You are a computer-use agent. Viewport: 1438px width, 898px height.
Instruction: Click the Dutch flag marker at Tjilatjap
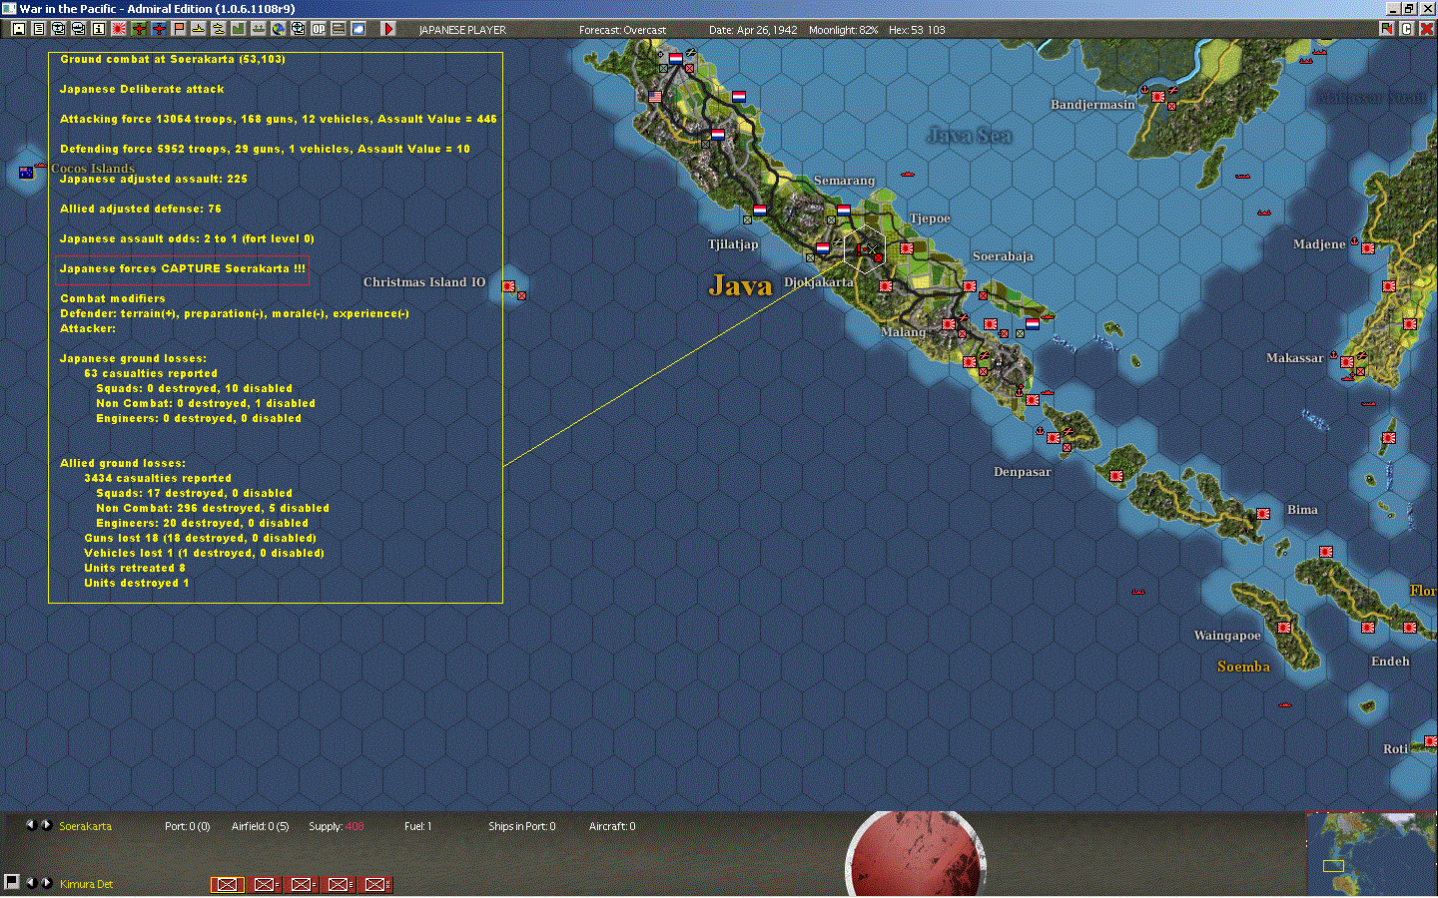click(x=759, y=211)
